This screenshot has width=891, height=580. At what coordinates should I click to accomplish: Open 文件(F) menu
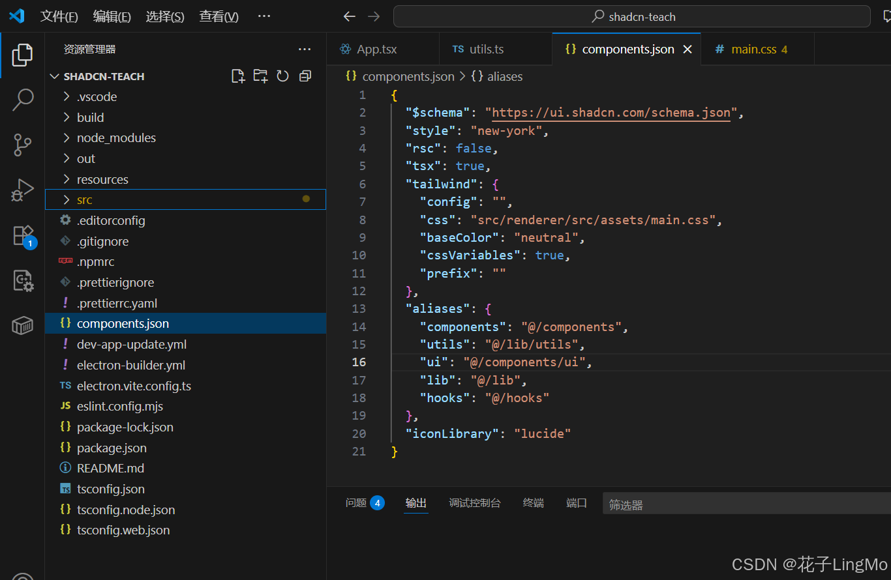point(59,16)
